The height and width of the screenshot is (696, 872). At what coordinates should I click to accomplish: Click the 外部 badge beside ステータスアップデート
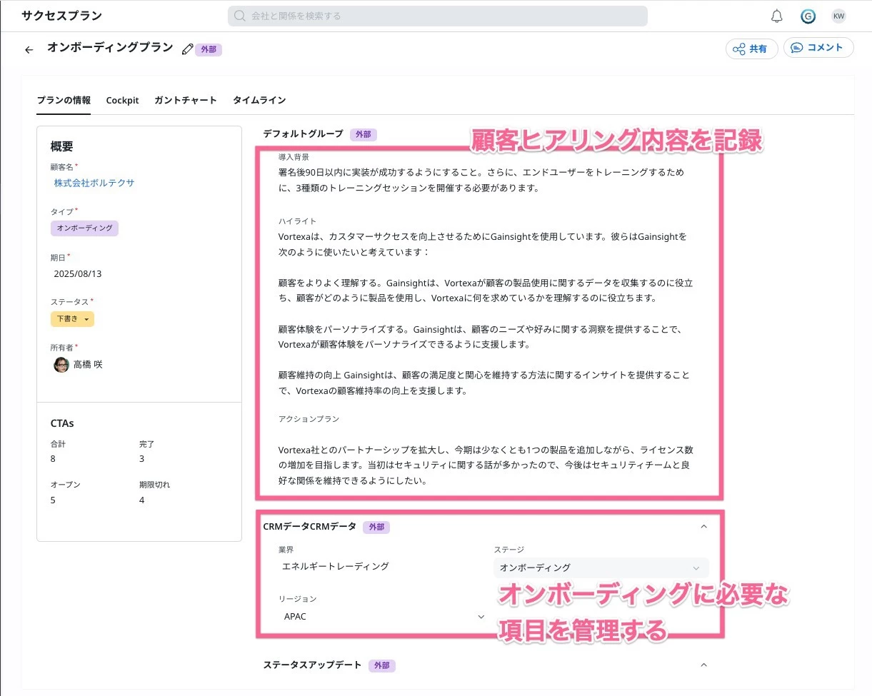pos(382,665)
